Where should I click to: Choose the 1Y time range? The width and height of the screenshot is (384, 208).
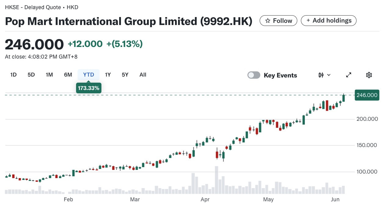pyautogui.click(x=108, y=75)
